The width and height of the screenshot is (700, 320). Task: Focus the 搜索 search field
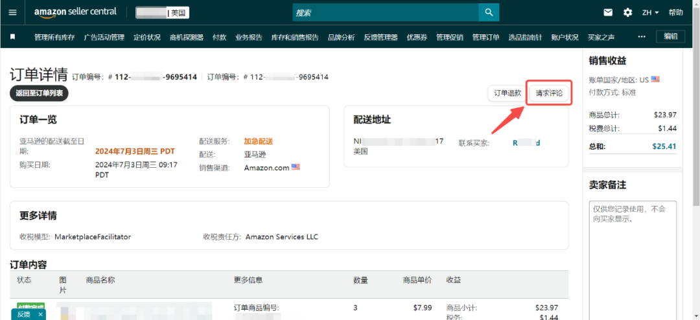tap(386, 12)
